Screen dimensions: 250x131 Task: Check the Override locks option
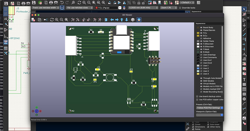tap(180, 8)
